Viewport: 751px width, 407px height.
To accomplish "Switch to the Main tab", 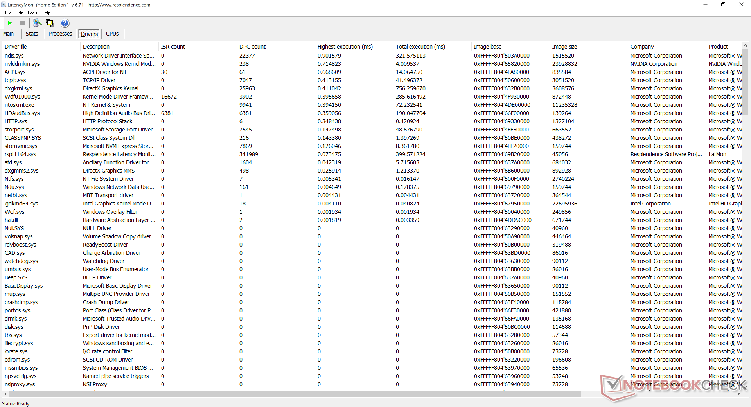I will tap(9, 34).
